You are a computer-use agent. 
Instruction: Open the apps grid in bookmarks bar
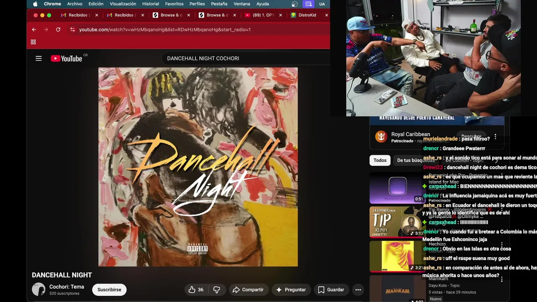coord(33,42)
